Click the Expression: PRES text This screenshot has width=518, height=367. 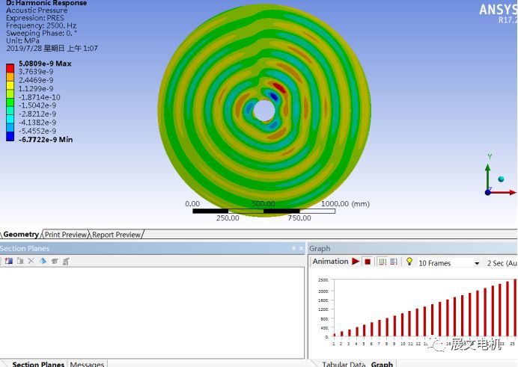tap(35, 18)
